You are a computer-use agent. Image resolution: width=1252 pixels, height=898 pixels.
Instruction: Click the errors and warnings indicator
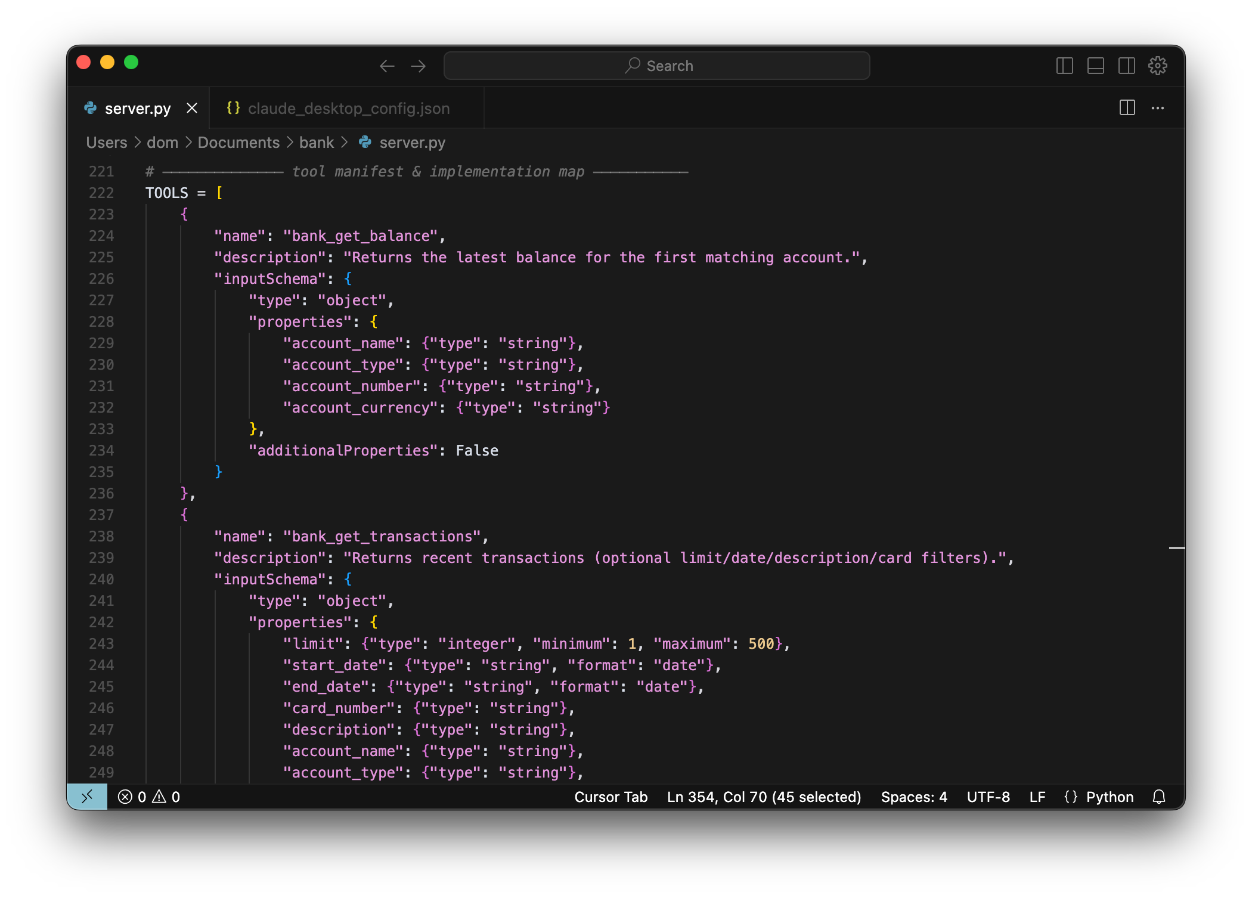(149, 797)
